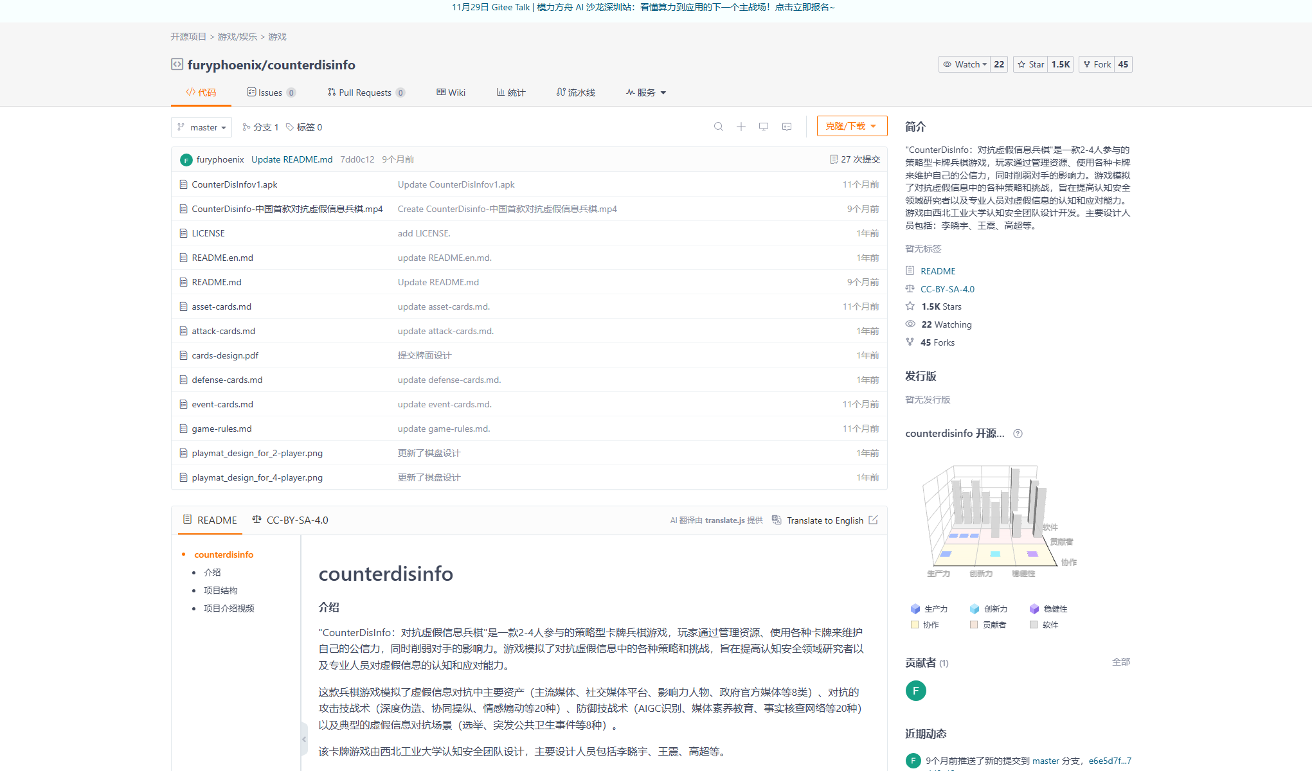Switch to the Issues tab
This screenshot has width=1312, height=771.
(271, 93)
